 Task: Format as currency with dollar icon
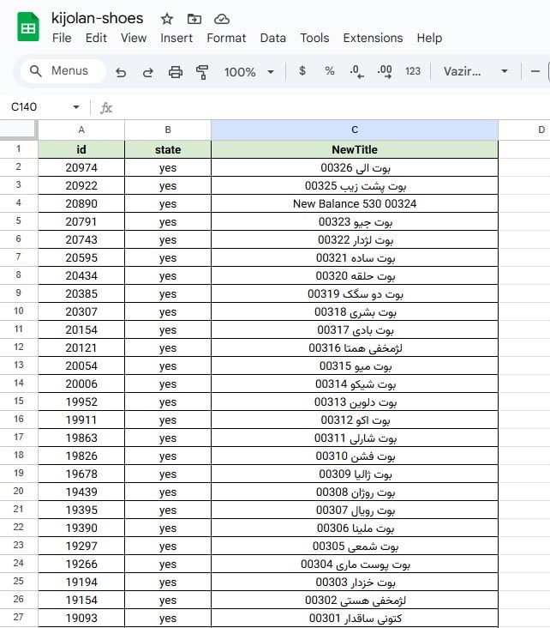[x=302, y=71]
